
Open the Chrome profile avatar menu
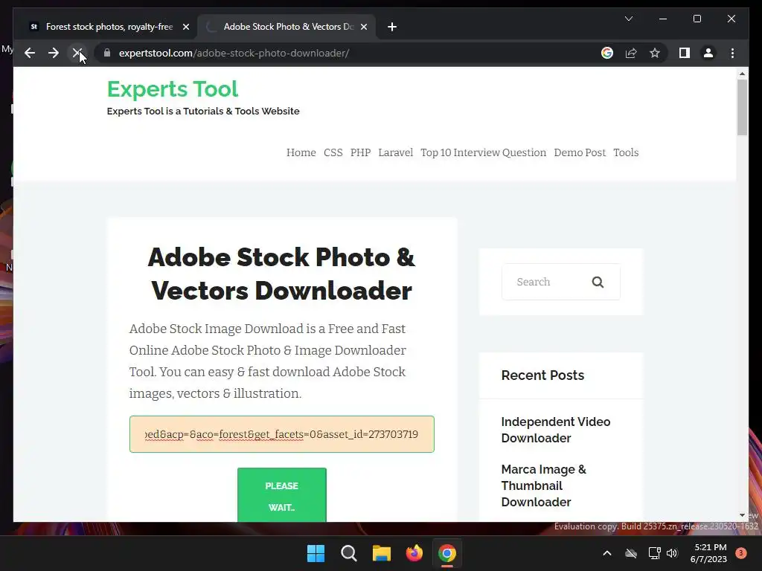(x=708, y=53)
